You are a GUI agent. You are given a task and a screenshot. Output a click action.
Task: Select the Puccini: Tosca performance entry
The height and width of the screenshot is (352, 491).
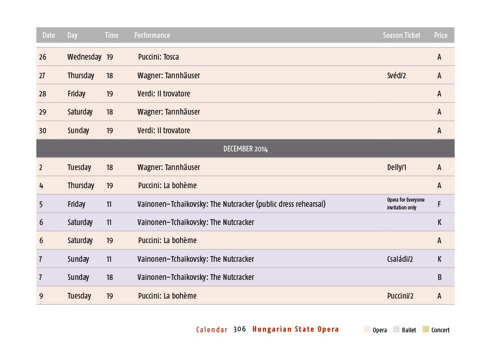click(x=158, y=57)
